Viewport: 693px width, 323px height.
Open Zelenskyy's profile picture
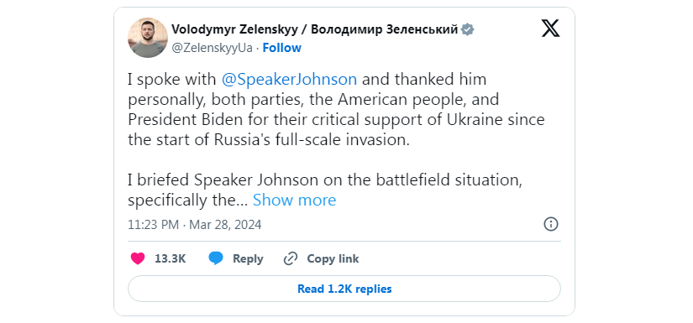[x=148, y=38]
